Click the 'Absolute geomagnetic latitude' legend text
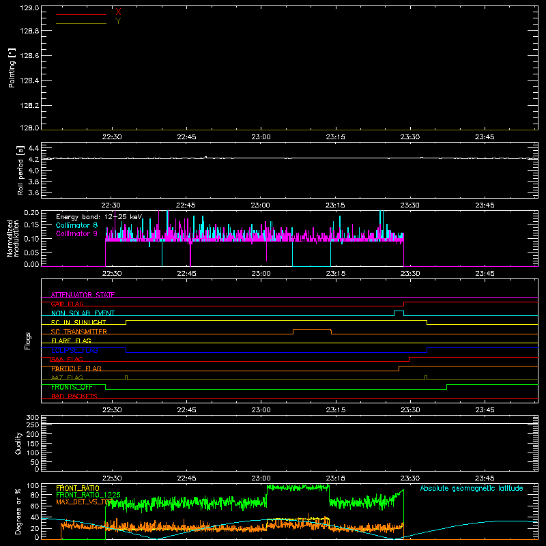Viewport: 546px width, 546px height. 472,489
